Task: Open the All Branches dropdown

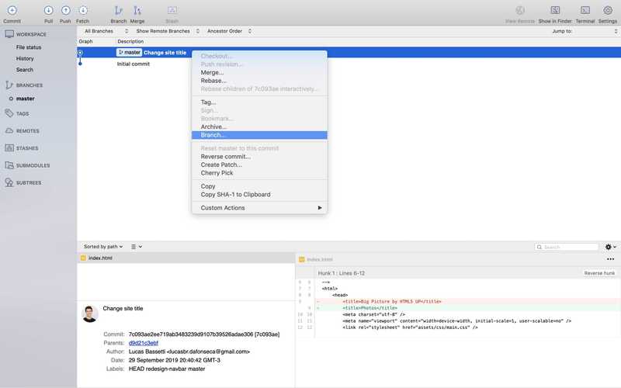Action: (x=106, y=31)
